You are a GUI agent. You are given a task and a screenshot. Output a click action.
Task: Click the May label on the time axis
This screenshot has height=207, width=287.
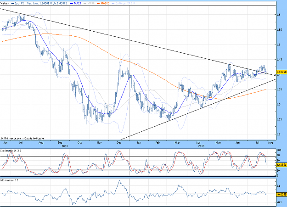(x=218, y=143)
